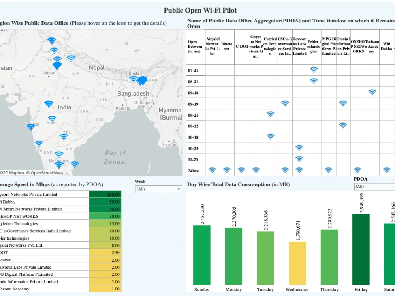Image resolution: width=395 pixels, height=296 pixels.
Task: Click the Monday data consumption bar
Action: pos(233,256)
